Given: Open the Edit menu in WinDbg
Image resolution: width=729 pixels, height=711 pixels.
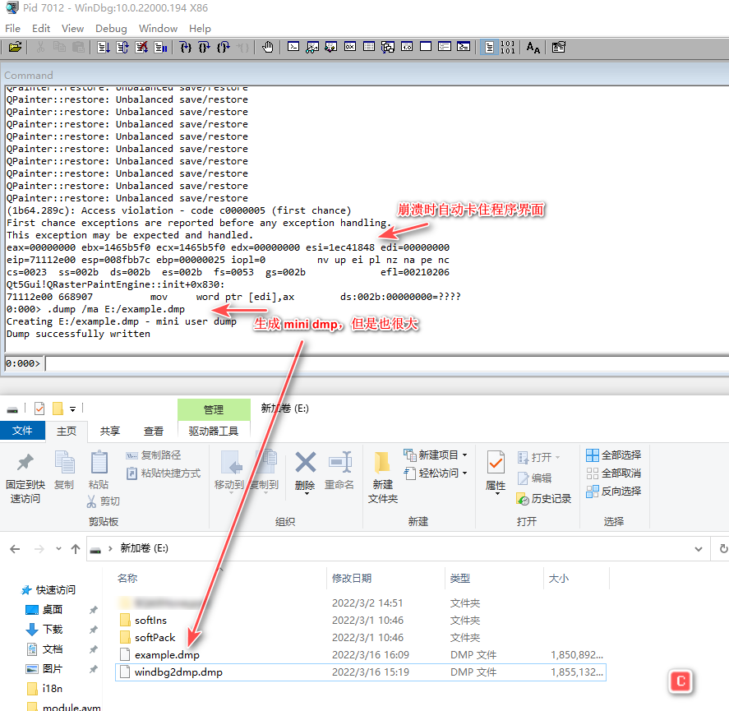Looking at the screenshot, I should pos(41,29).
